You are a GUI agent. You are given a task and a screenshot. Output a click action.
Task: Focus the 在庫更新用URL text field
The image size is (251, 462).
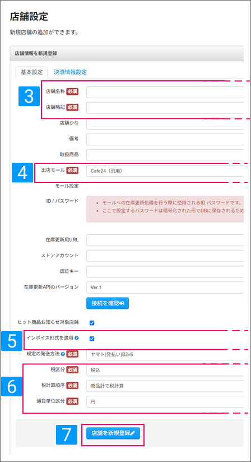tap(165, 240)
